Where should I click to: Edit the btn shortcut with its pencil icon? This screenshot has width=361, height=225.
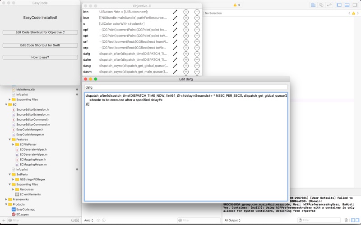175,12
